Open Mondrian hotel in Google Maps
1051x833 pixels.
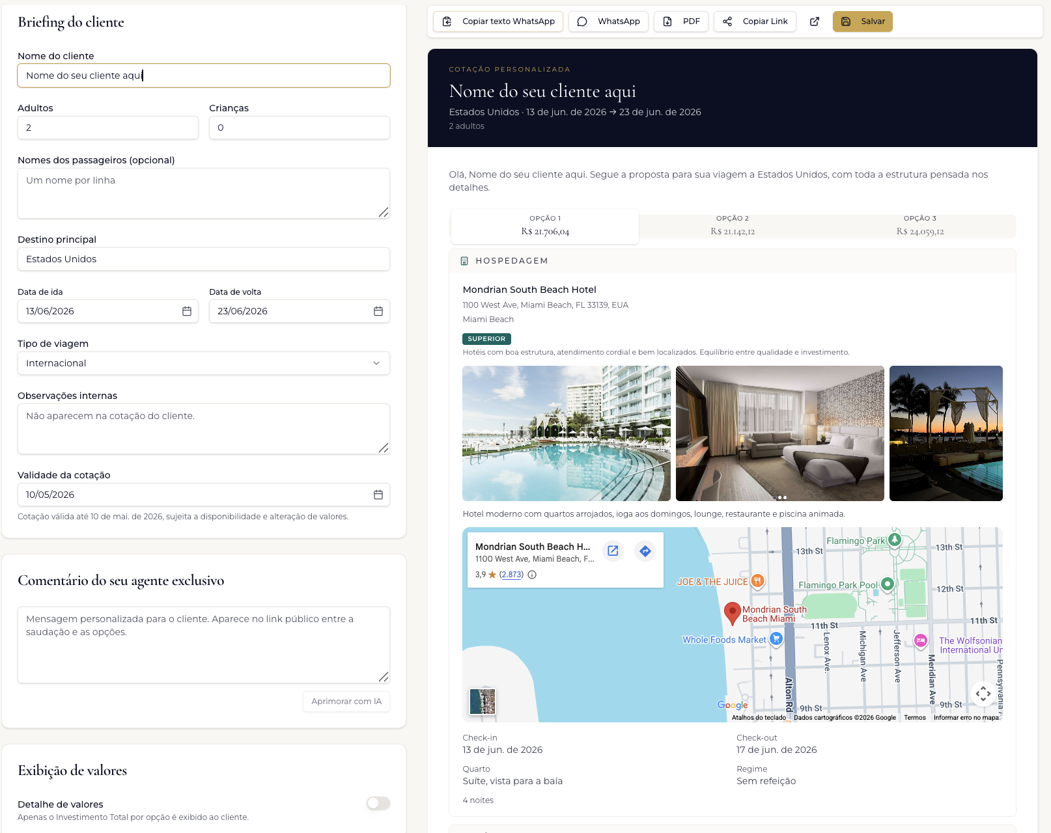(x=613, y=551)
